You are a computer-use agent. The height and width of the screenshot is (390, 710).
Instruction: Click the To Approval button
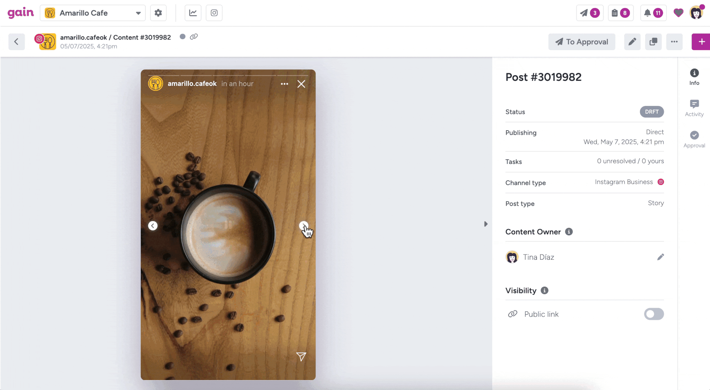pyautogui.click(x=582, y=42)
